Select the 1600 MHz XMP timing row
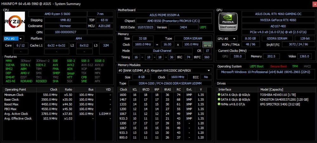The image size is (317, 143). 165,95
